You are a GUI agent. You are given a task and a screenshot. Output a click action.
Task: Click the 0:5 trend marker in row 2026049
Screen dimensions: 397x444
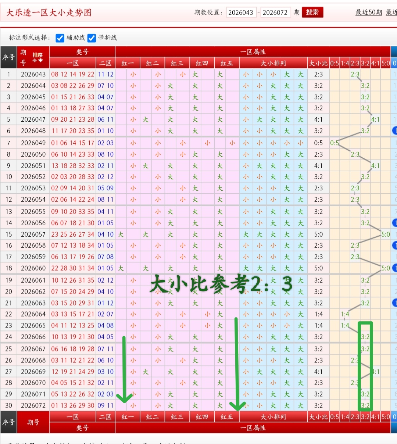pyautogui.click(x=335, y=143)
